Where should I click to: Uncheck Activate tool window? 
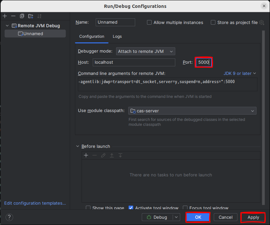tap(131, 208)
